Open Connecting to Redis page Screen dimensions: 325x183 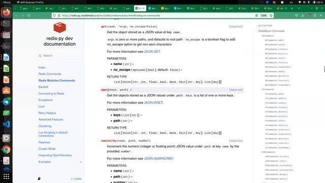coord(51,94)
